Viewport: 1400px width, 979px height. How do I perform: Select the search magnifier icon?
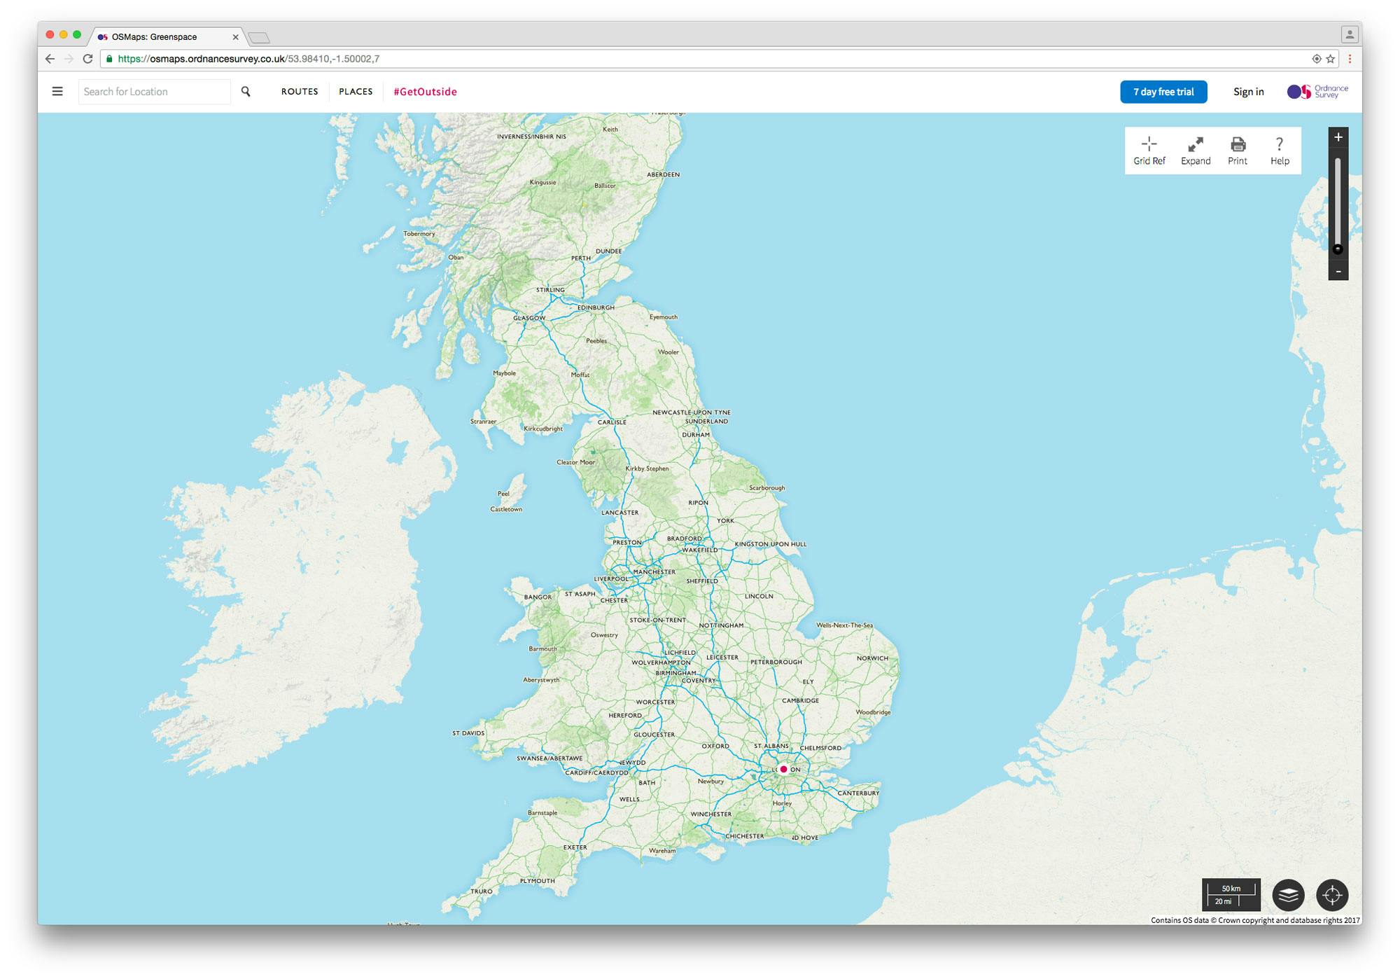tap(246, 91)
